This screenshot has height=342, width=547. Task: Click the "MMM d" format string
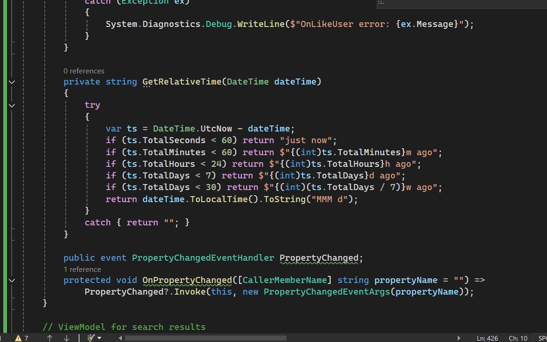click(329, 199)
